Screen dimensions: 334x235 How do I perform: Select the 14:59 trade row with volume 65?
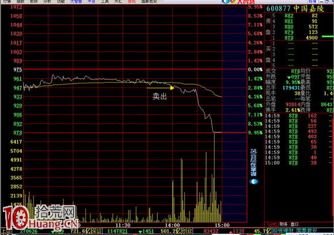pos(298,142)
